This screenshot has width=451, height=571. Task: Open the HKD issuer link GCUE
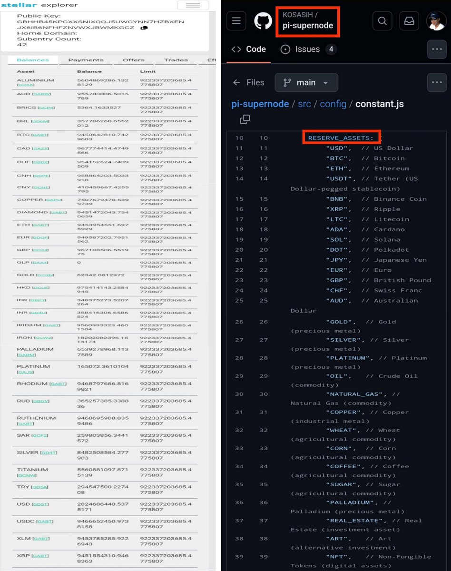[40, 288]
